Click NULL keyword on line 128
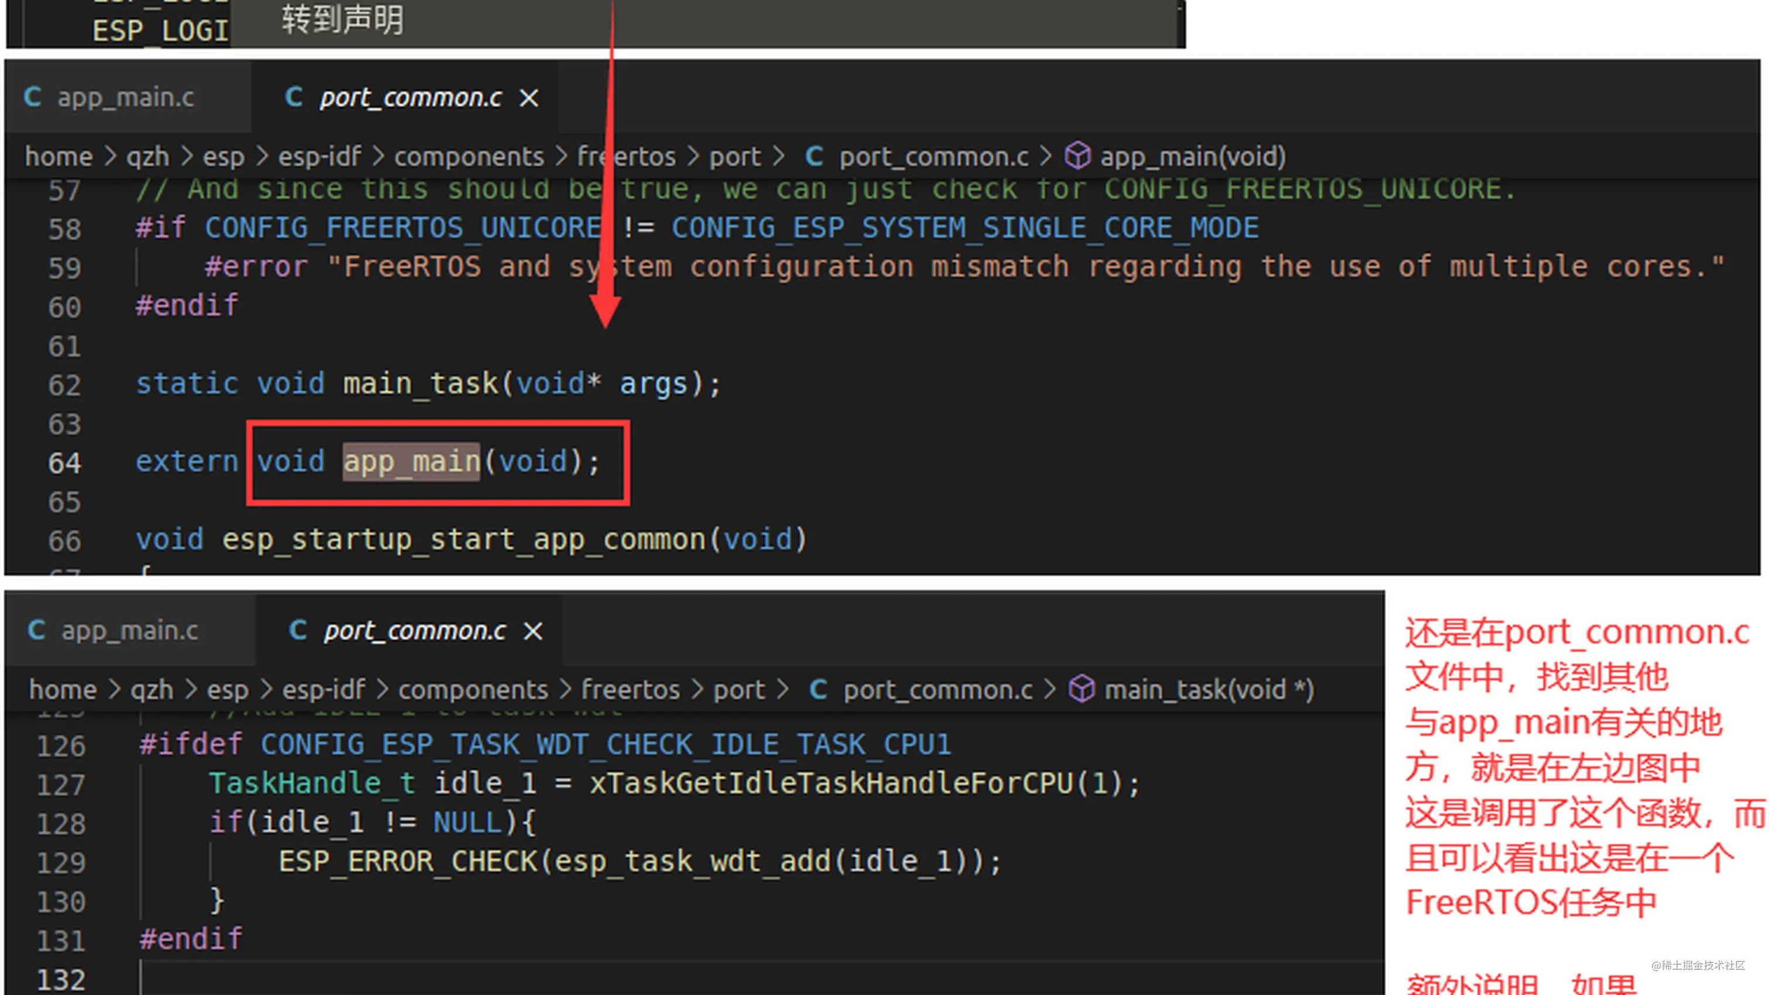The image size is (1769, 995). [x=467, y=822]
